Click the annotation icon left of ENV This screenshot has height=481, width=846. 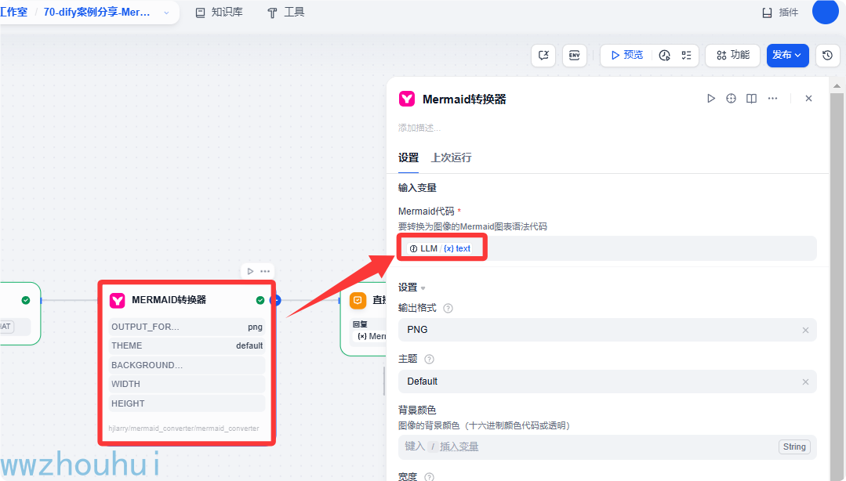tap(543, 55)
